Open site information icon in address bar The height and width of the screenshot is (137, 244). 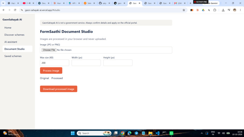click(22, 10)
